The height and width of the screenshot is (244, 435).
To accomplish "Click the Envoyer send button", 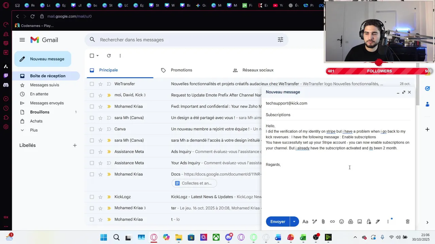I will click(278, 222).
